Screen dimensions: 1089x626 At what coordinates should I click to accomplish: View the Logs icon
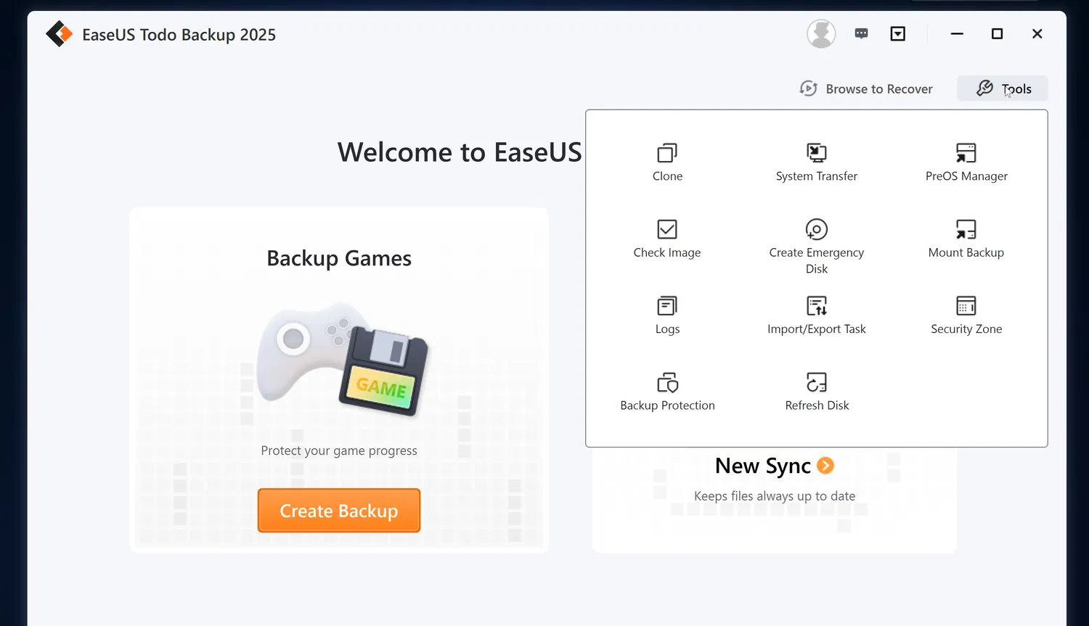pos(667,305)
